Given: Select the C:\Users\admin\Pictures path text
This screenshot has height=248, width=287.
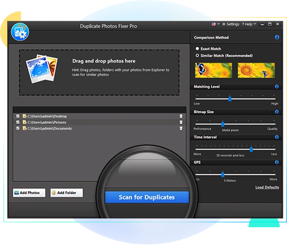Looking at the screenshot, I should 47,122.
